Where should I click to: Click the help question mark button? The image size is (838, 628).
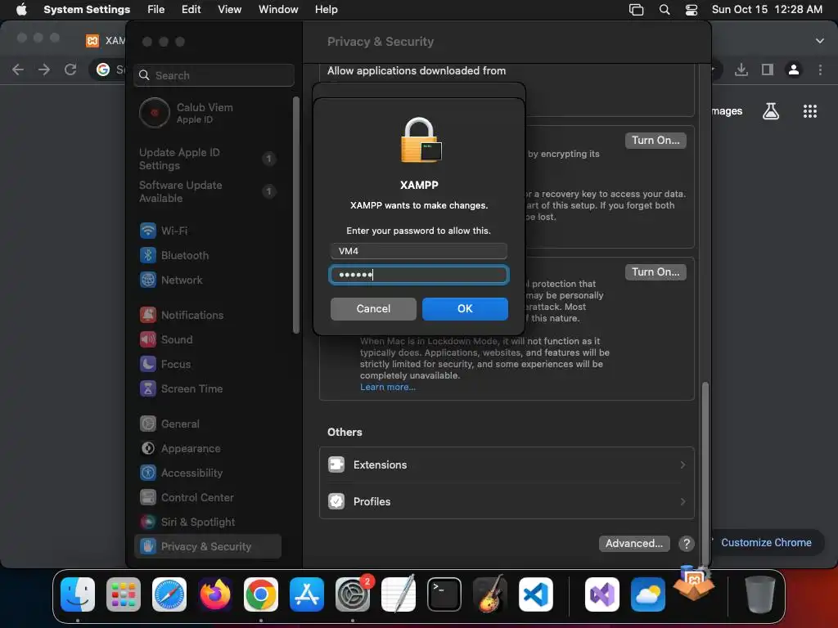click(x=687, y=544)
